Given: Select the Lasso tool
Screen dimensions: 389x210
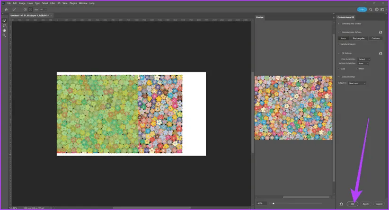Looking at the screenshot, I should pyautogui.click(x=5, y=26).
